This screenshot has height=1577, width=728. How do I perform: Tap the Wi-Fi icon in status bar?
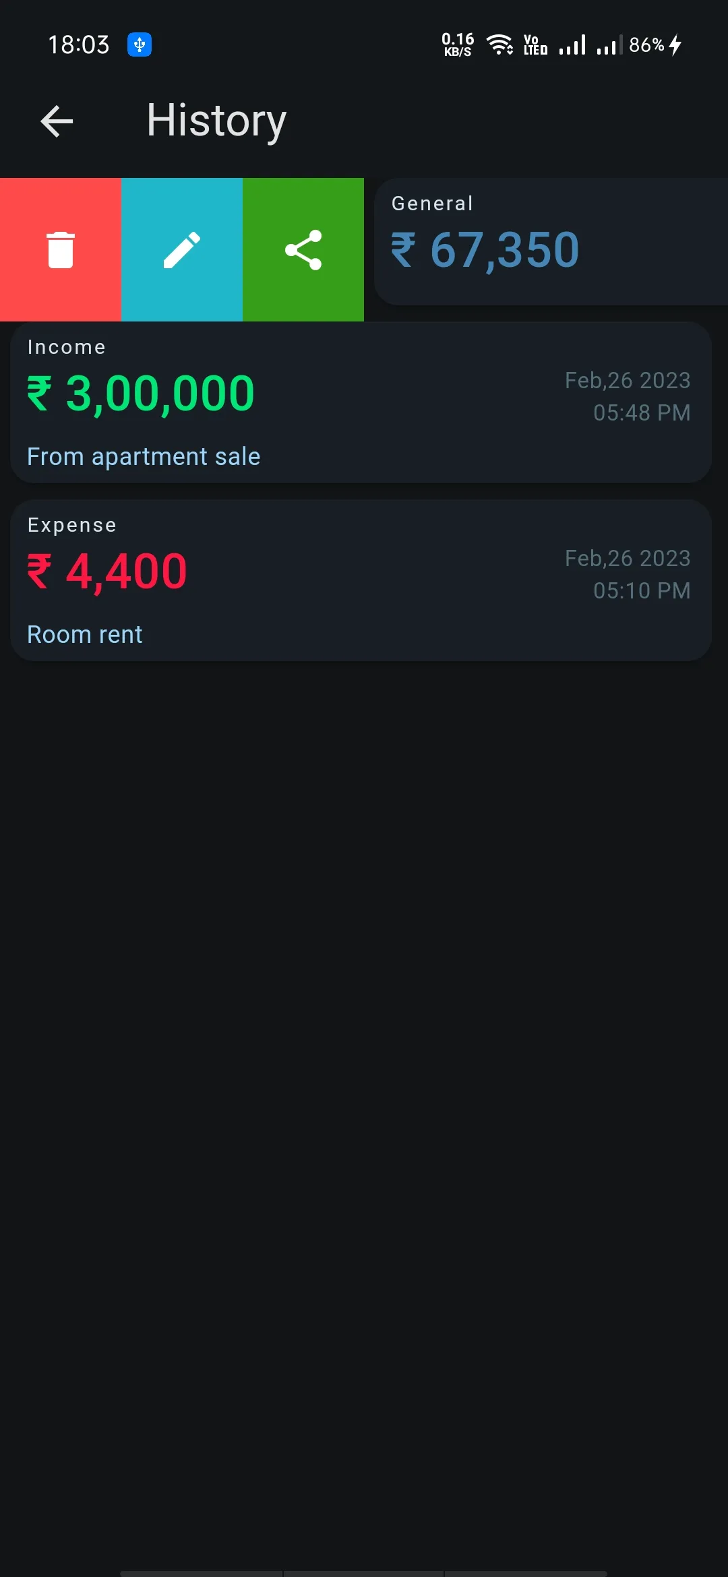499,45
